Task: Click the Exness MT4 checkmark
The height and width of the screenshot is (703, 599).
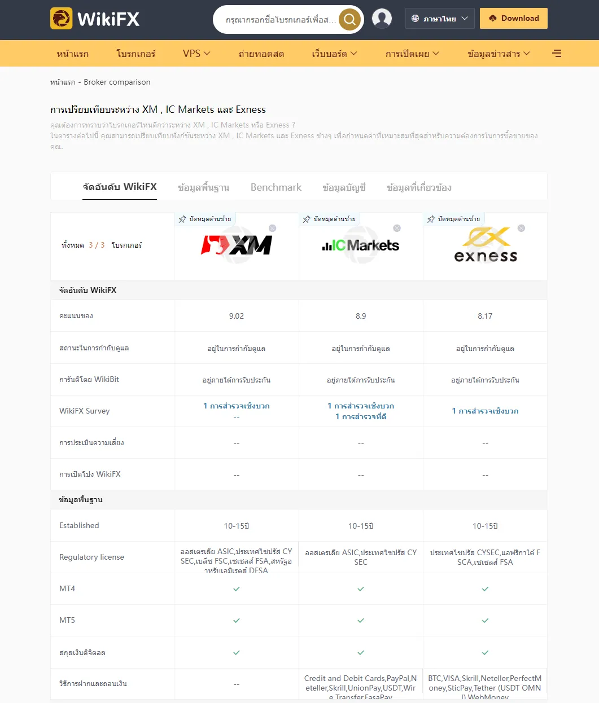Action: tap(485, 589)
